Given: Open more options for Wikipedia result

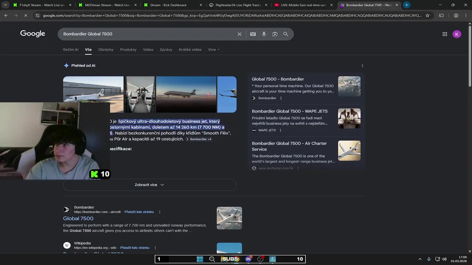Looking at the screenshot, I should [x=155, y=248].
